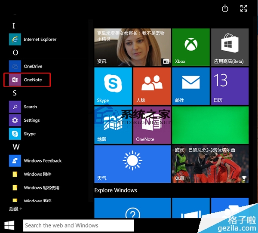Open the 邮件 mail tile

coord(191,86)
